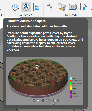
Task: Click the green Inner Perimeter legend swatch
Action: click(x=71, y=83)
